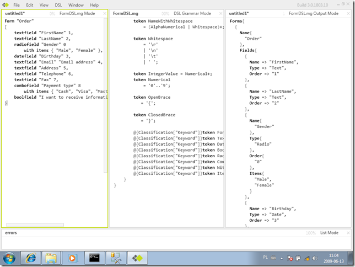Image resolution: width=355 pixels, height=267 pixels.
Task: Open the DSL Grammar Mode dropdown
Action: point(192,13)
